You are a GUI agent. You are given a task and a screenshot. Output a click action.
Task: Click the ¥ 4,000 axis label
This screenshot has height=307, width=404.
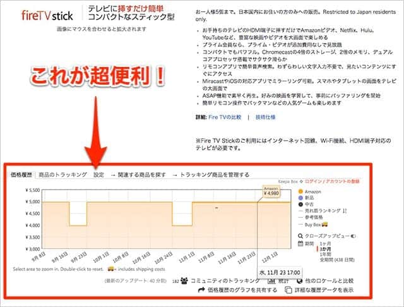tap(32, 226)
